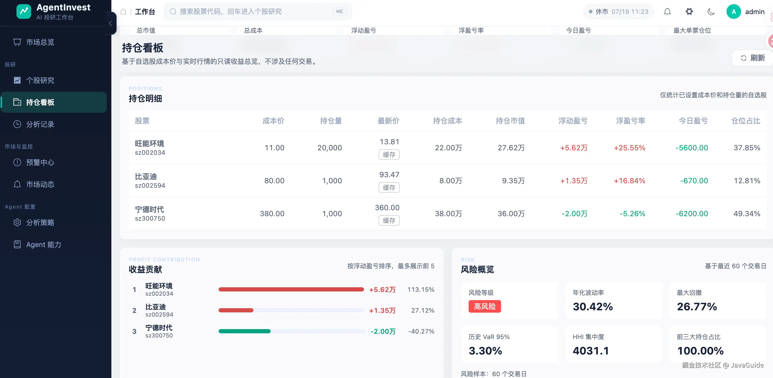Image resolution: width=773 pixels, height=378 pixels.
Task: Select 比亚迪 in the positions table
Action: pyautogui.click(x=146, y=177)
